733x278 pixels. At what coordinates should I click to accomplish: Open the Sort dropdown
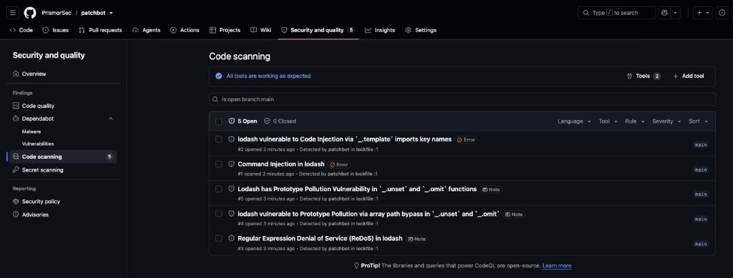pyautogui.click(x=698, y=121)
